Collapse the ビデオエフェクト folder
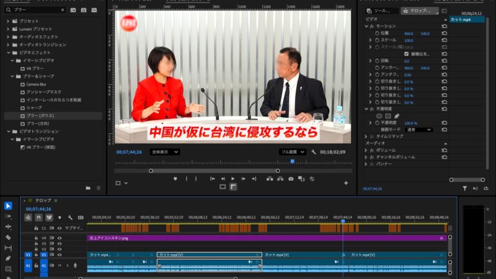This screenshot has width=496, height=279. pyautogui.click(x=14, y=53)
